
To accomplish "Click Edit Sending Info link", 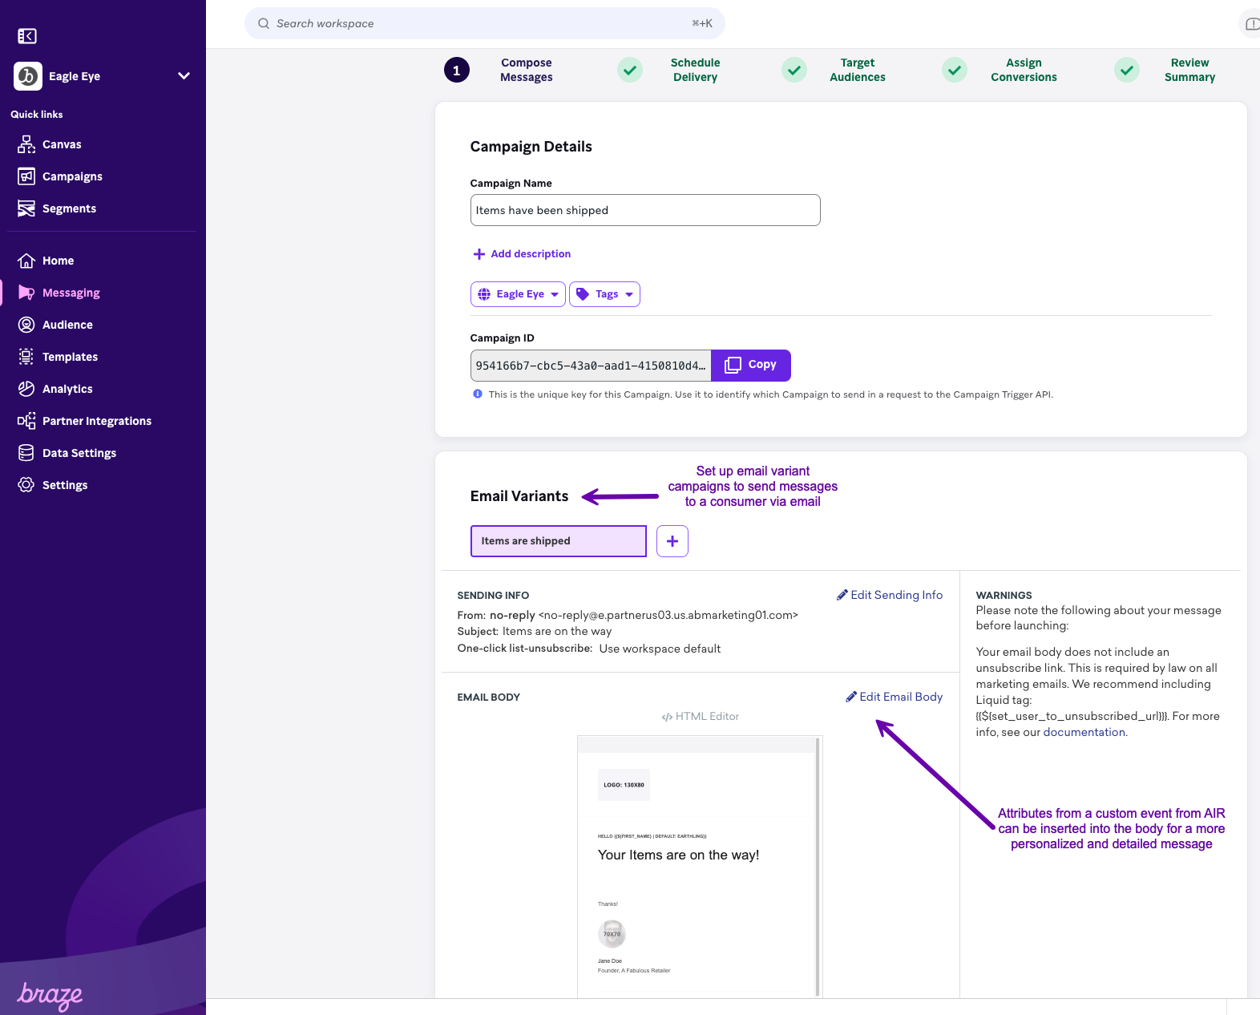I will [890, 595].
